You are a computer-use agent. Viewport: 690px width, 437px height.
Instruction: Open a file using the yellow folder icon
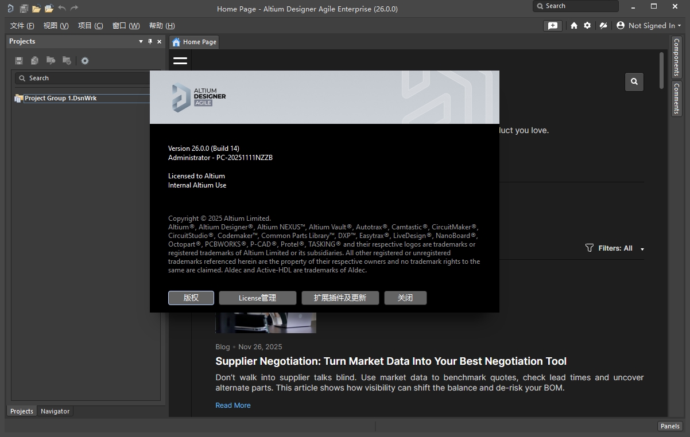coord(36,9)
